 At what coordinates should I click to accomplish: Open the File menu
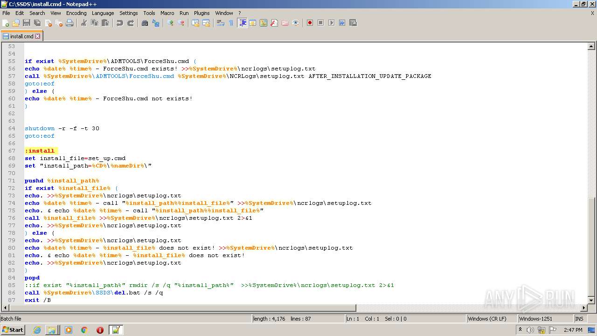(x=6, y=13)
